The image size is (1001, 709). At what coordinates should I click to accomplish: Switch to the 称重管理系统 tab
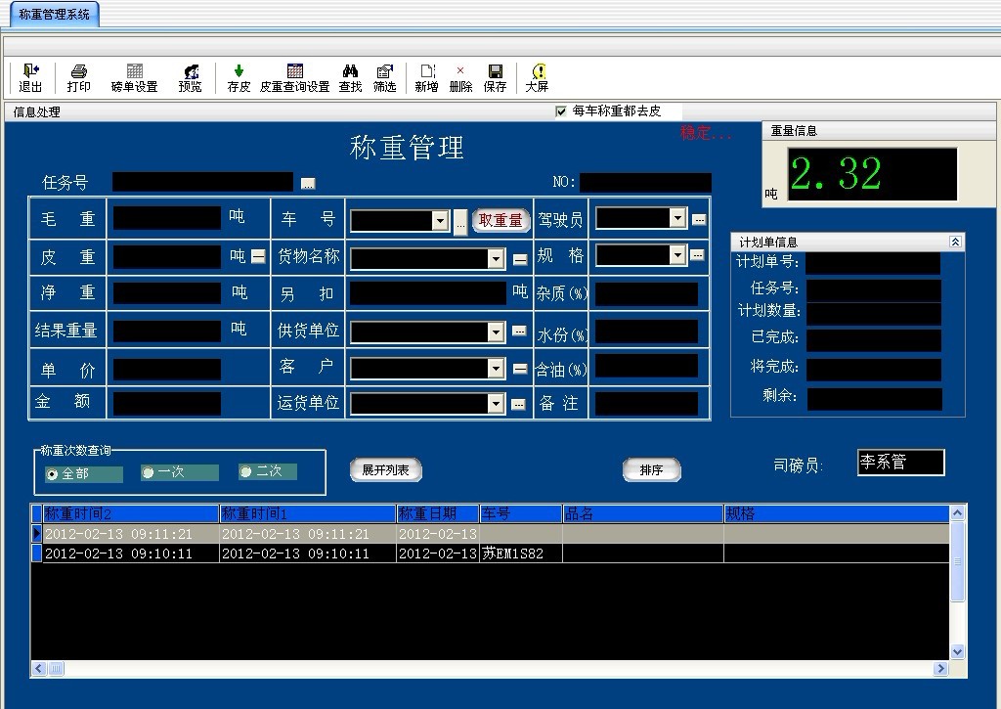(x=54, y=15)
